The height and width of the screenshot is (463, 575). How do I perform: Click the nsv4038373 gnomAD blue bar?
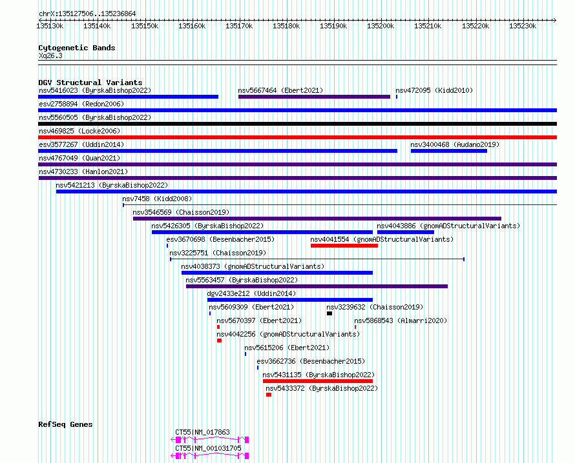pos(277,273)
